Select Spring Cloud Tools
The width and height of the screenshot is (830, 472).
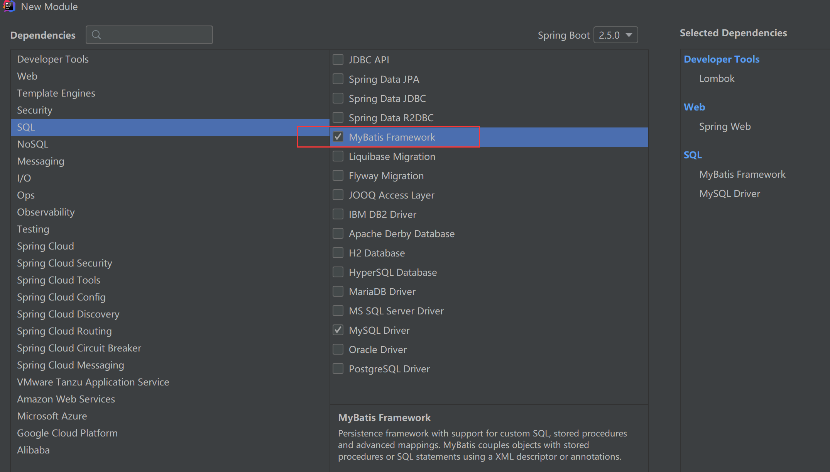point(170,280)
